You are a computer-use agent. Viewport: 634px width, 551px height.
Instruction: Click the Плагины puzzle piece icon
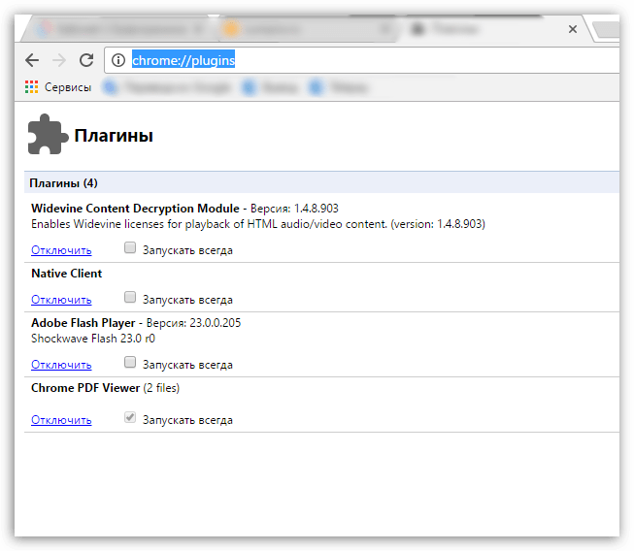[48, 134]
